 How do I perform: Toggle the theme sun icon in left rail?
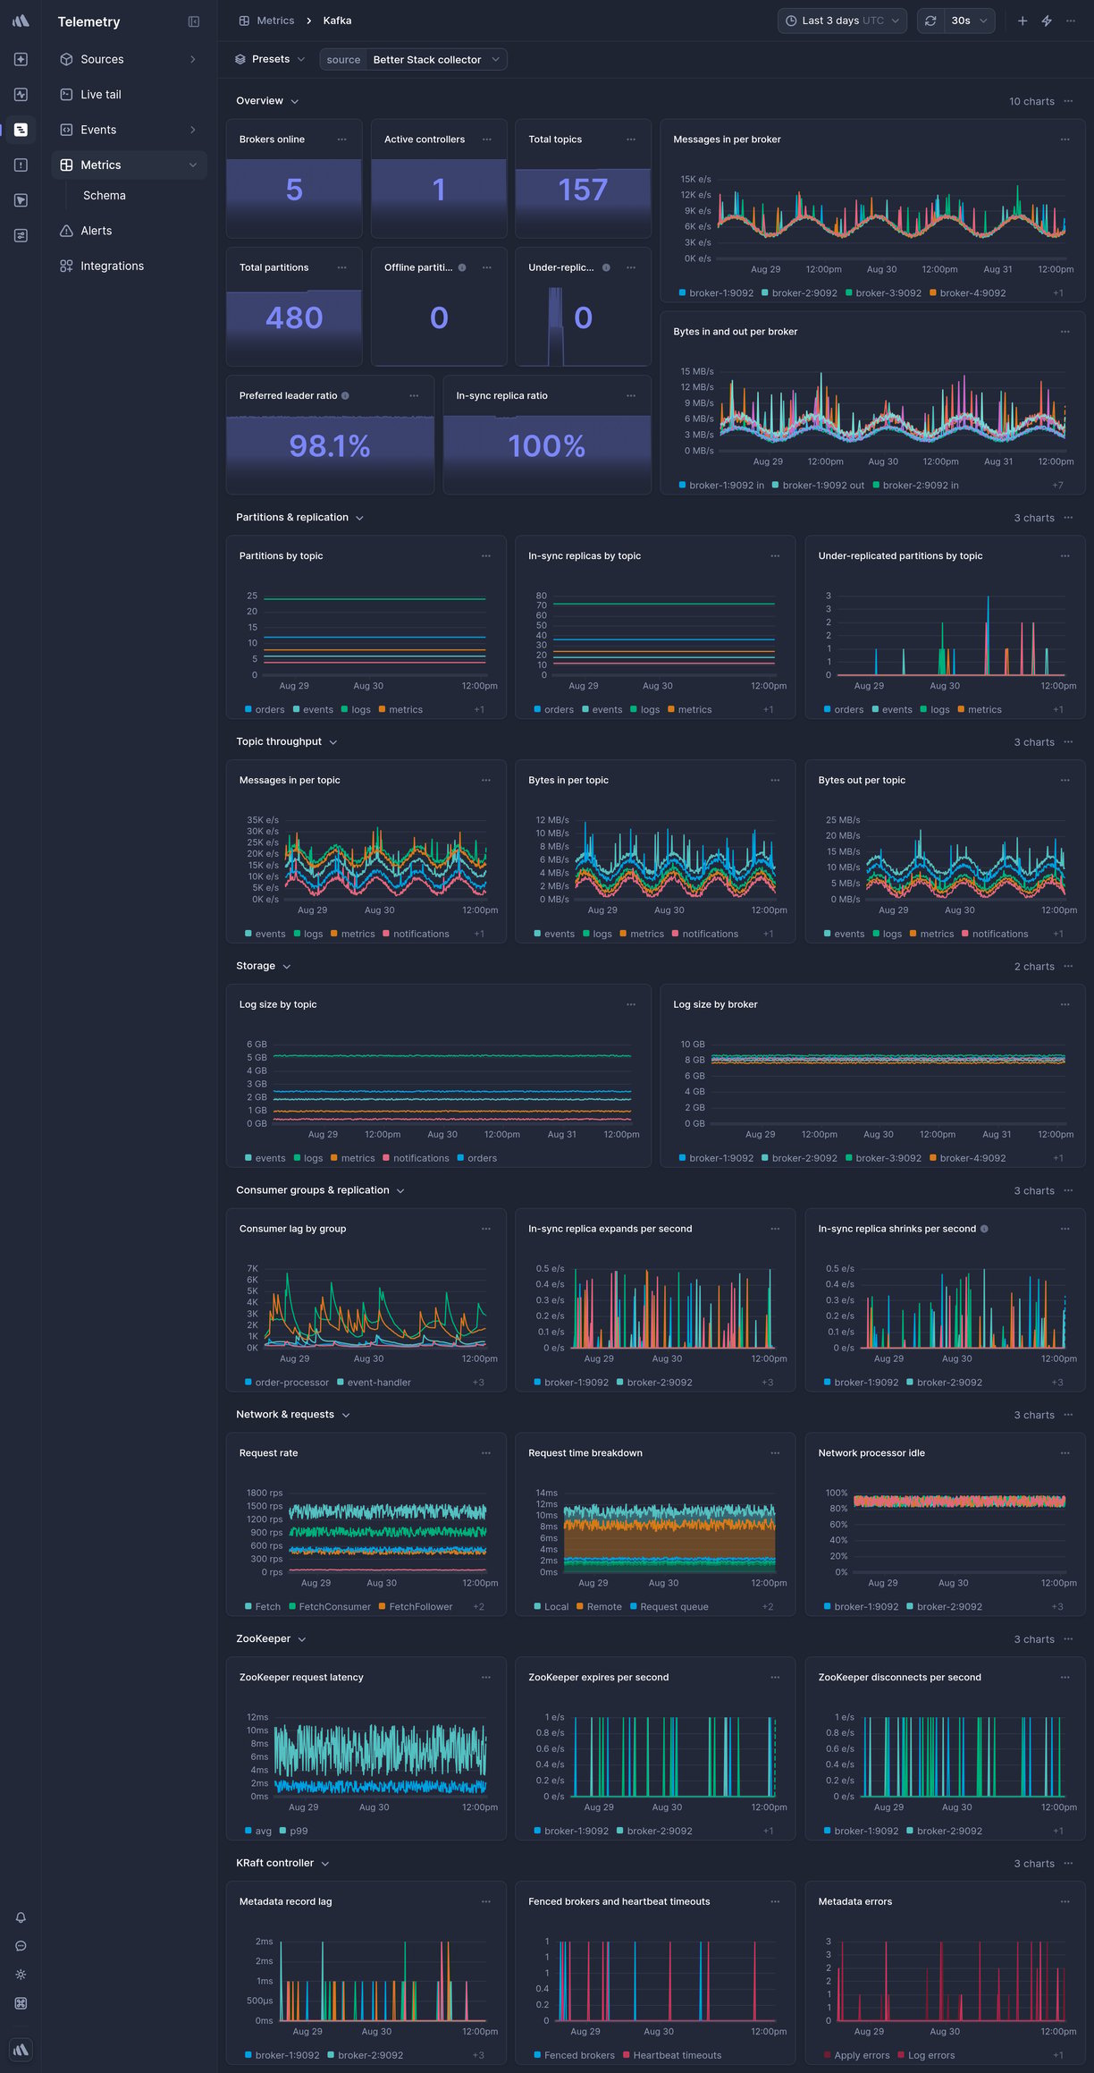pos(21,1975)
